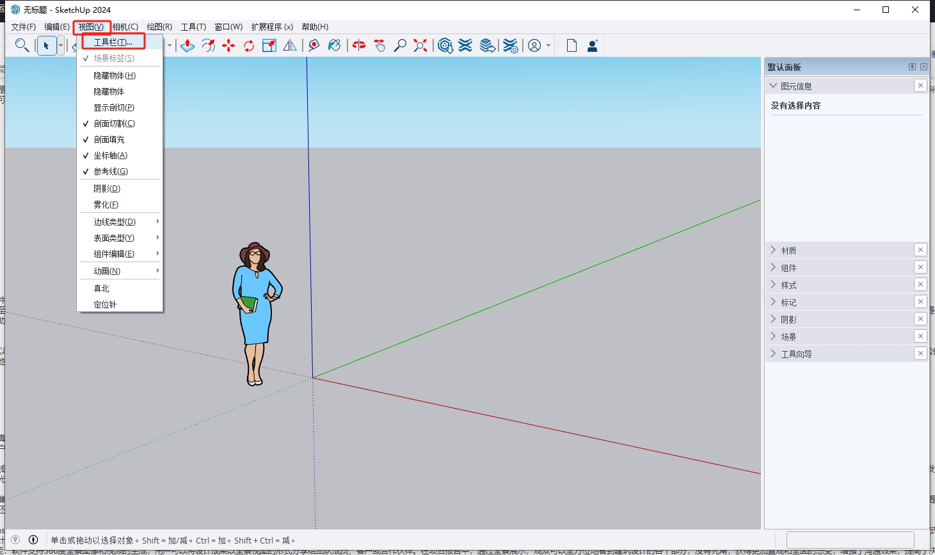Toggle 隐藏物体 entry without the shortcut letter

(120, 91)
